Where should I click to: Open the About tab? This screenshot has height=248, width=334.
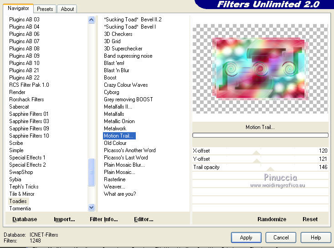[67, 9]
